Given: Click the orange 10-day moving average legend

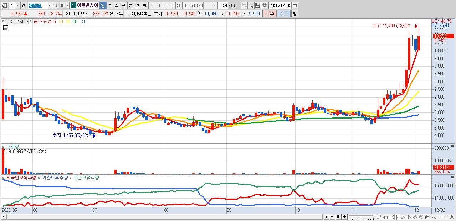Looking at the screenshot, I should pyautogui.click(x=61, y=21).
